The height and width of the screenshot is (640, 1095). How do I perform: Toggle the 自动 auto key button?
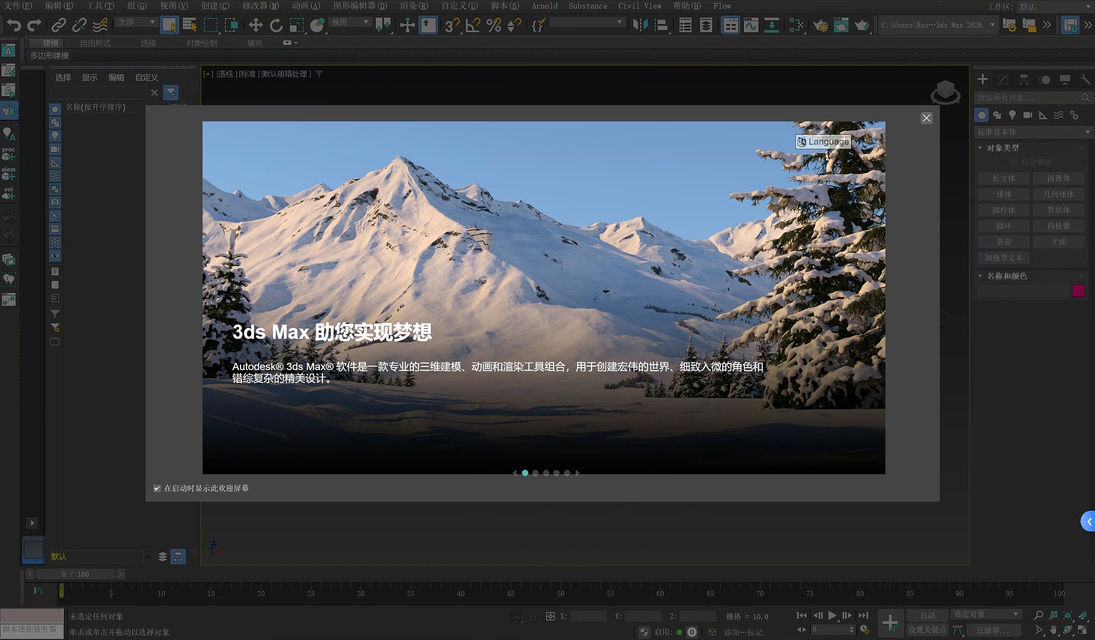[927, 615]
